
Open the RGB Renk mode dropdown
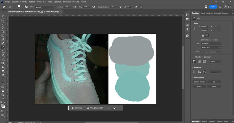pyautogui.click(x=211, y=44)
